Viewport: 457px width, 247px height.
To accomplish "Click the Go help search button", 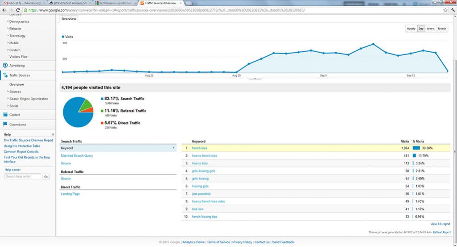I will click(46, 176).
